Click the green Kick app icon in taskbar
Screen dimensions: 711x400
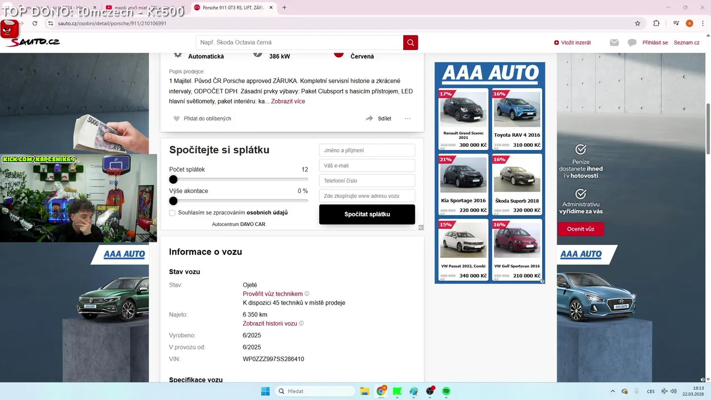pos(397,391)
